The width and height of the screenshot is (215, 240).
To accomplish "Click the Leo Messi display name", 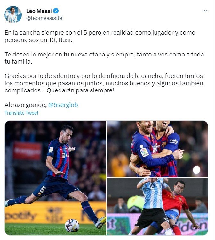I will pos(39,11).
